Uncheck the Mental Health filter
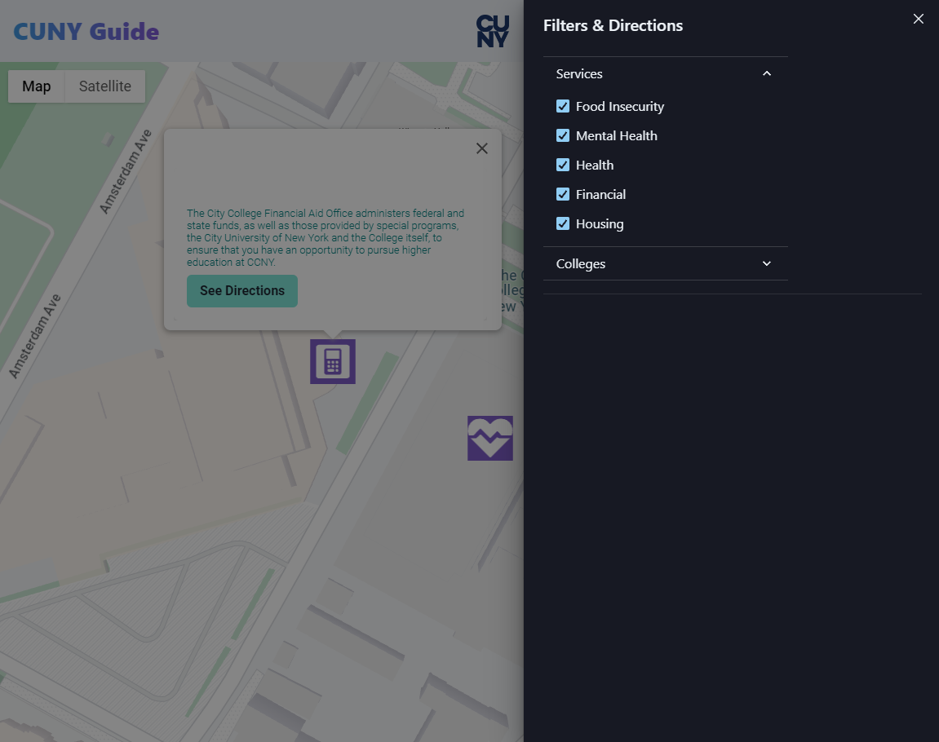939x742 pixels. click(x=563, y=136)
